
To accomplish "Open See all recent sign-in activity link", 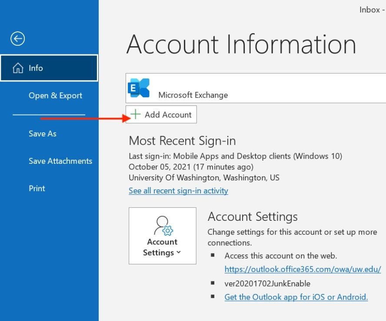I will (x=178, y=191).
